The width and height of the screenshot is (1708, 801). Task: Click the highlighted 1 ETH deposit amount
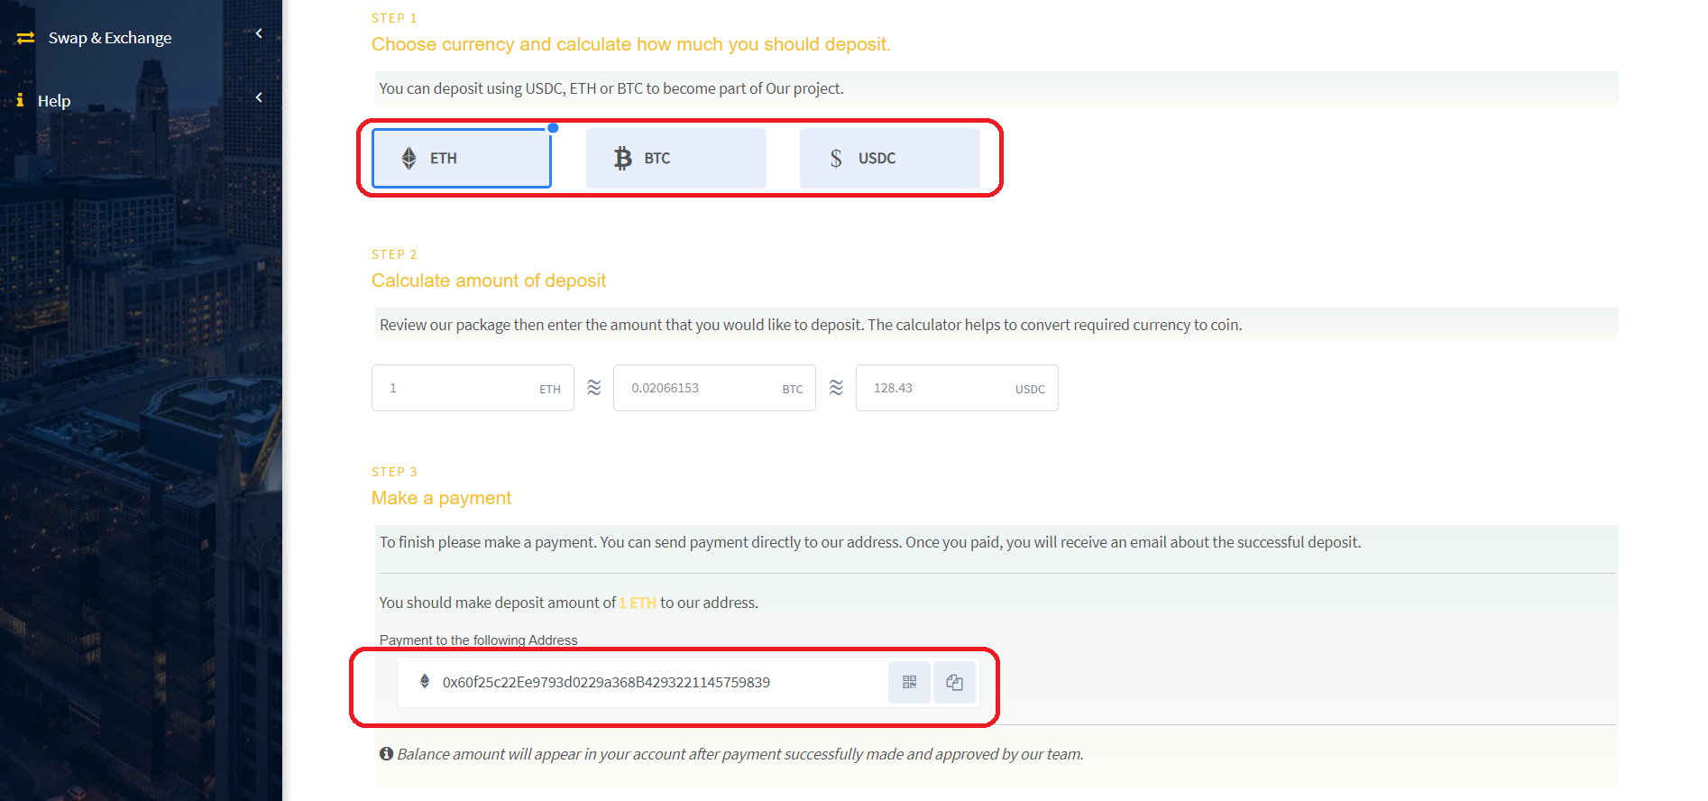coord(638,603)
